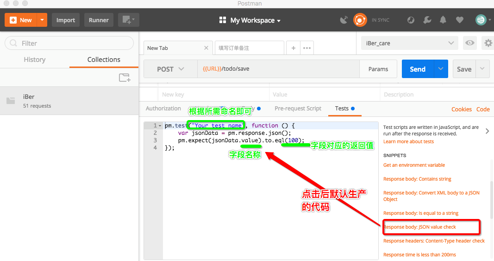Image resolution: width=494 pixels, height=261 pixels.
Task: Open the interceptor satellite icon
Action: (x=344, y=20)
